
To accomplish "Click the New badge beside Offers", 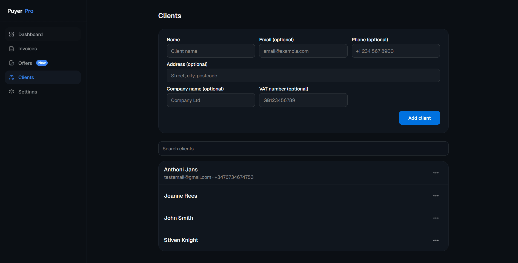I will [42, 63].
